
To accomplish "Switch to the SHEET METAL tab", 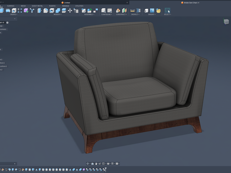I will (x=37, y=6).
